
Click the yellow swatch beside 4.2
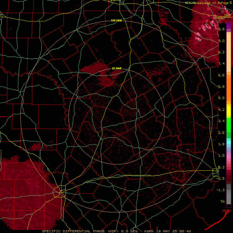(x=229, y=111)
